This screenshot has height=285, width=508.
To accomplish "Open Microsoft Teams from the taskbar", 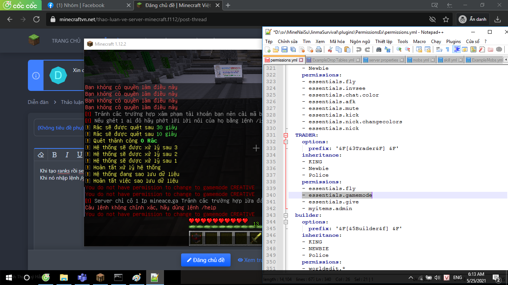I will (82, 277).
